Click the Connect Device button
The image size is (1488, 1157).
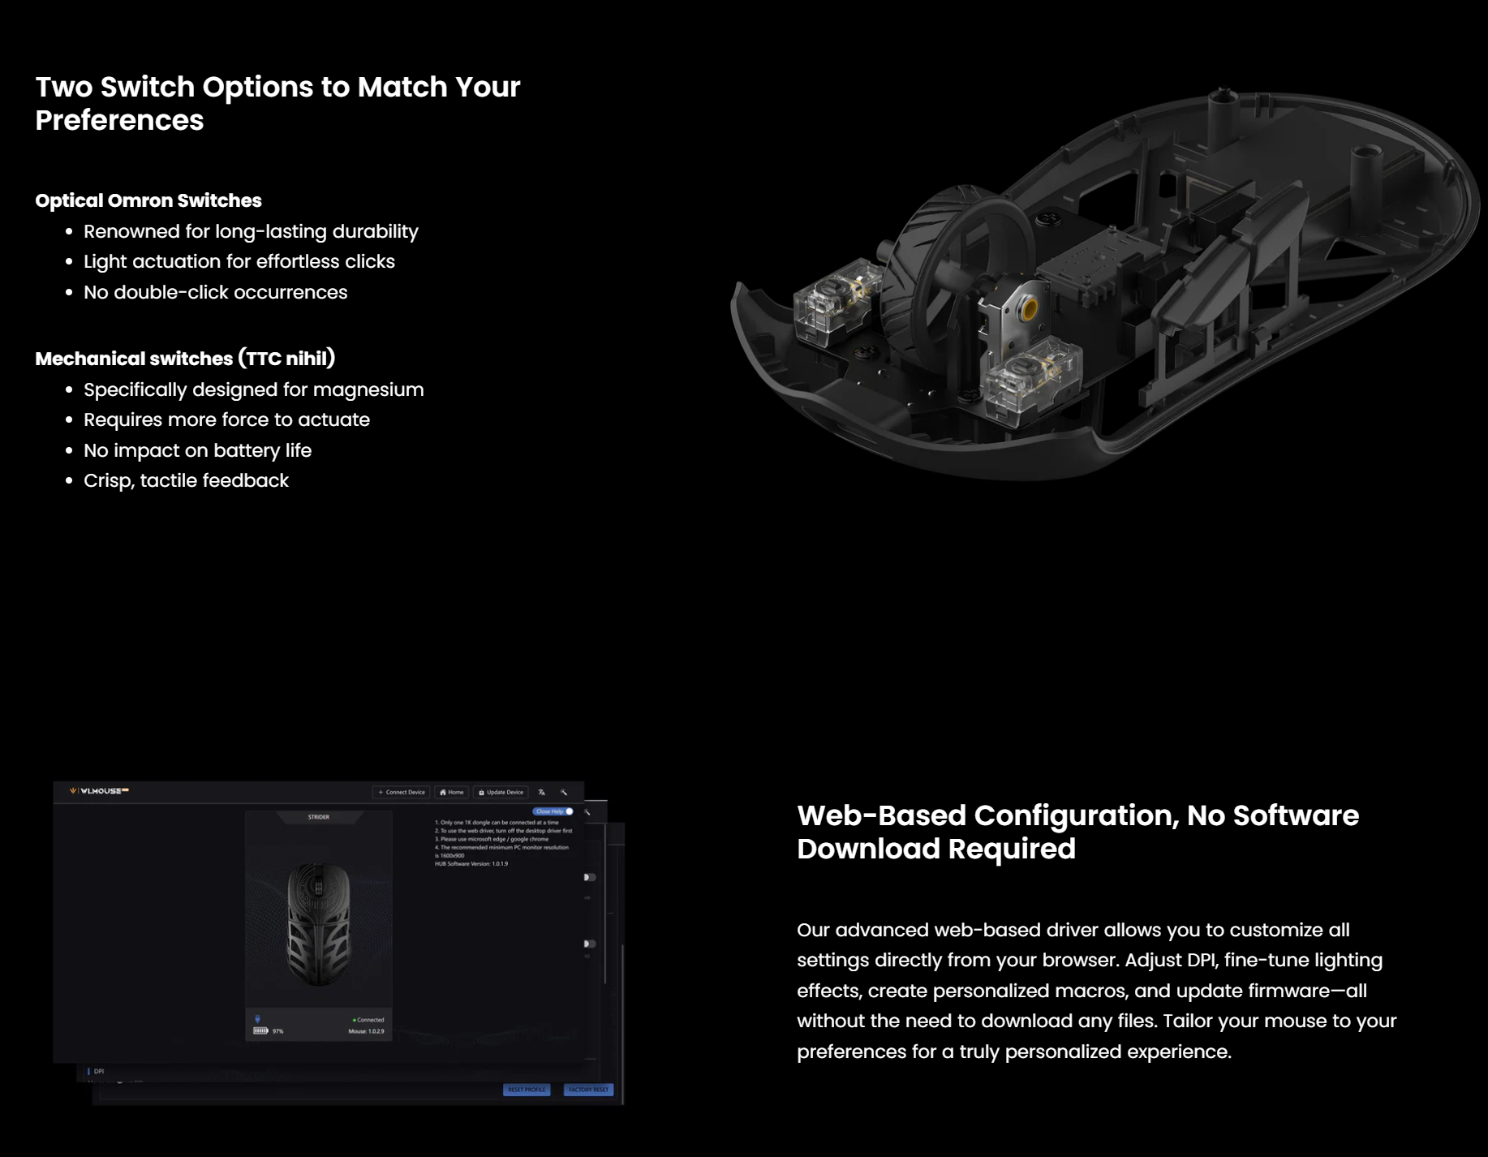(x=402, y=793)
